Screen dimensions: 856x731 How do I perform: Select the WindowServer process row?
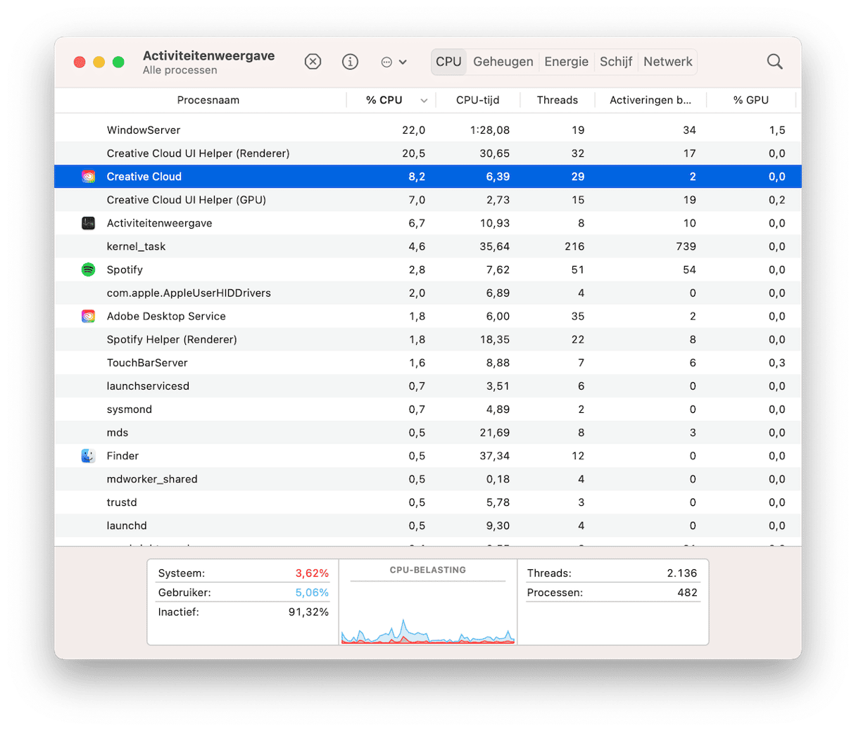point(428,130)
